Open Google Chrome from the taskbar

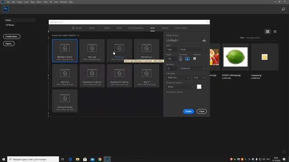coord(100,159)
